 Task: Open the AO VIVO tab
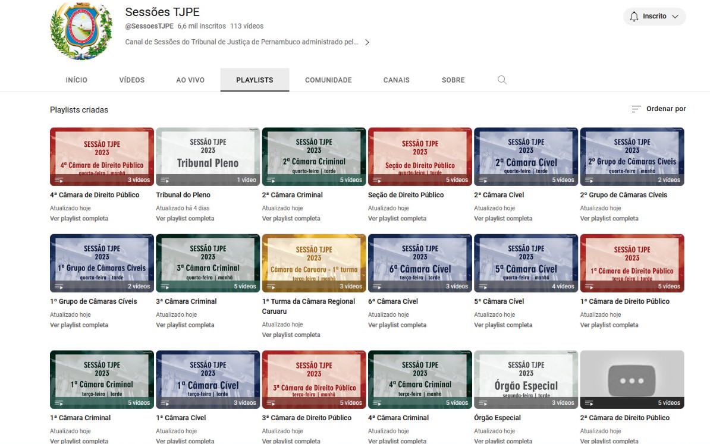pyautogui.click(x=190, y=80)
